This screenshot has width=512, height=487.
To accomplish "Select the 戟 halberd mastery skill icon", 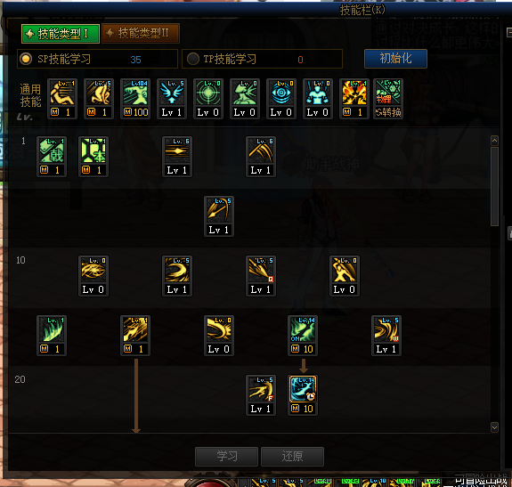I will point(52,150).
